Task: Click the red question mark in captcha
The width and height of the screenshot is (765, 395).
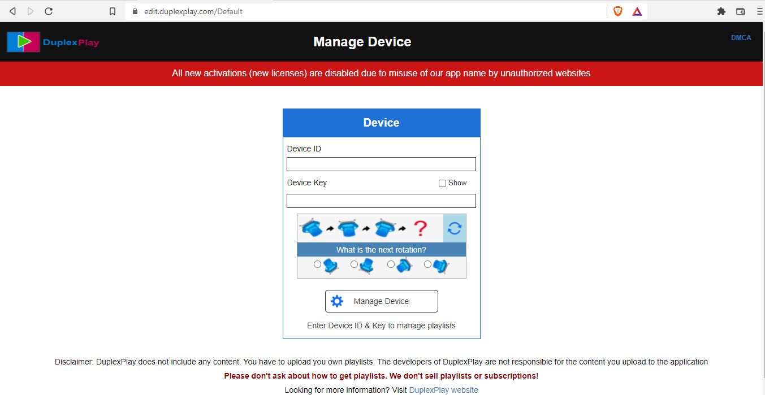Action: pos(420,228)
